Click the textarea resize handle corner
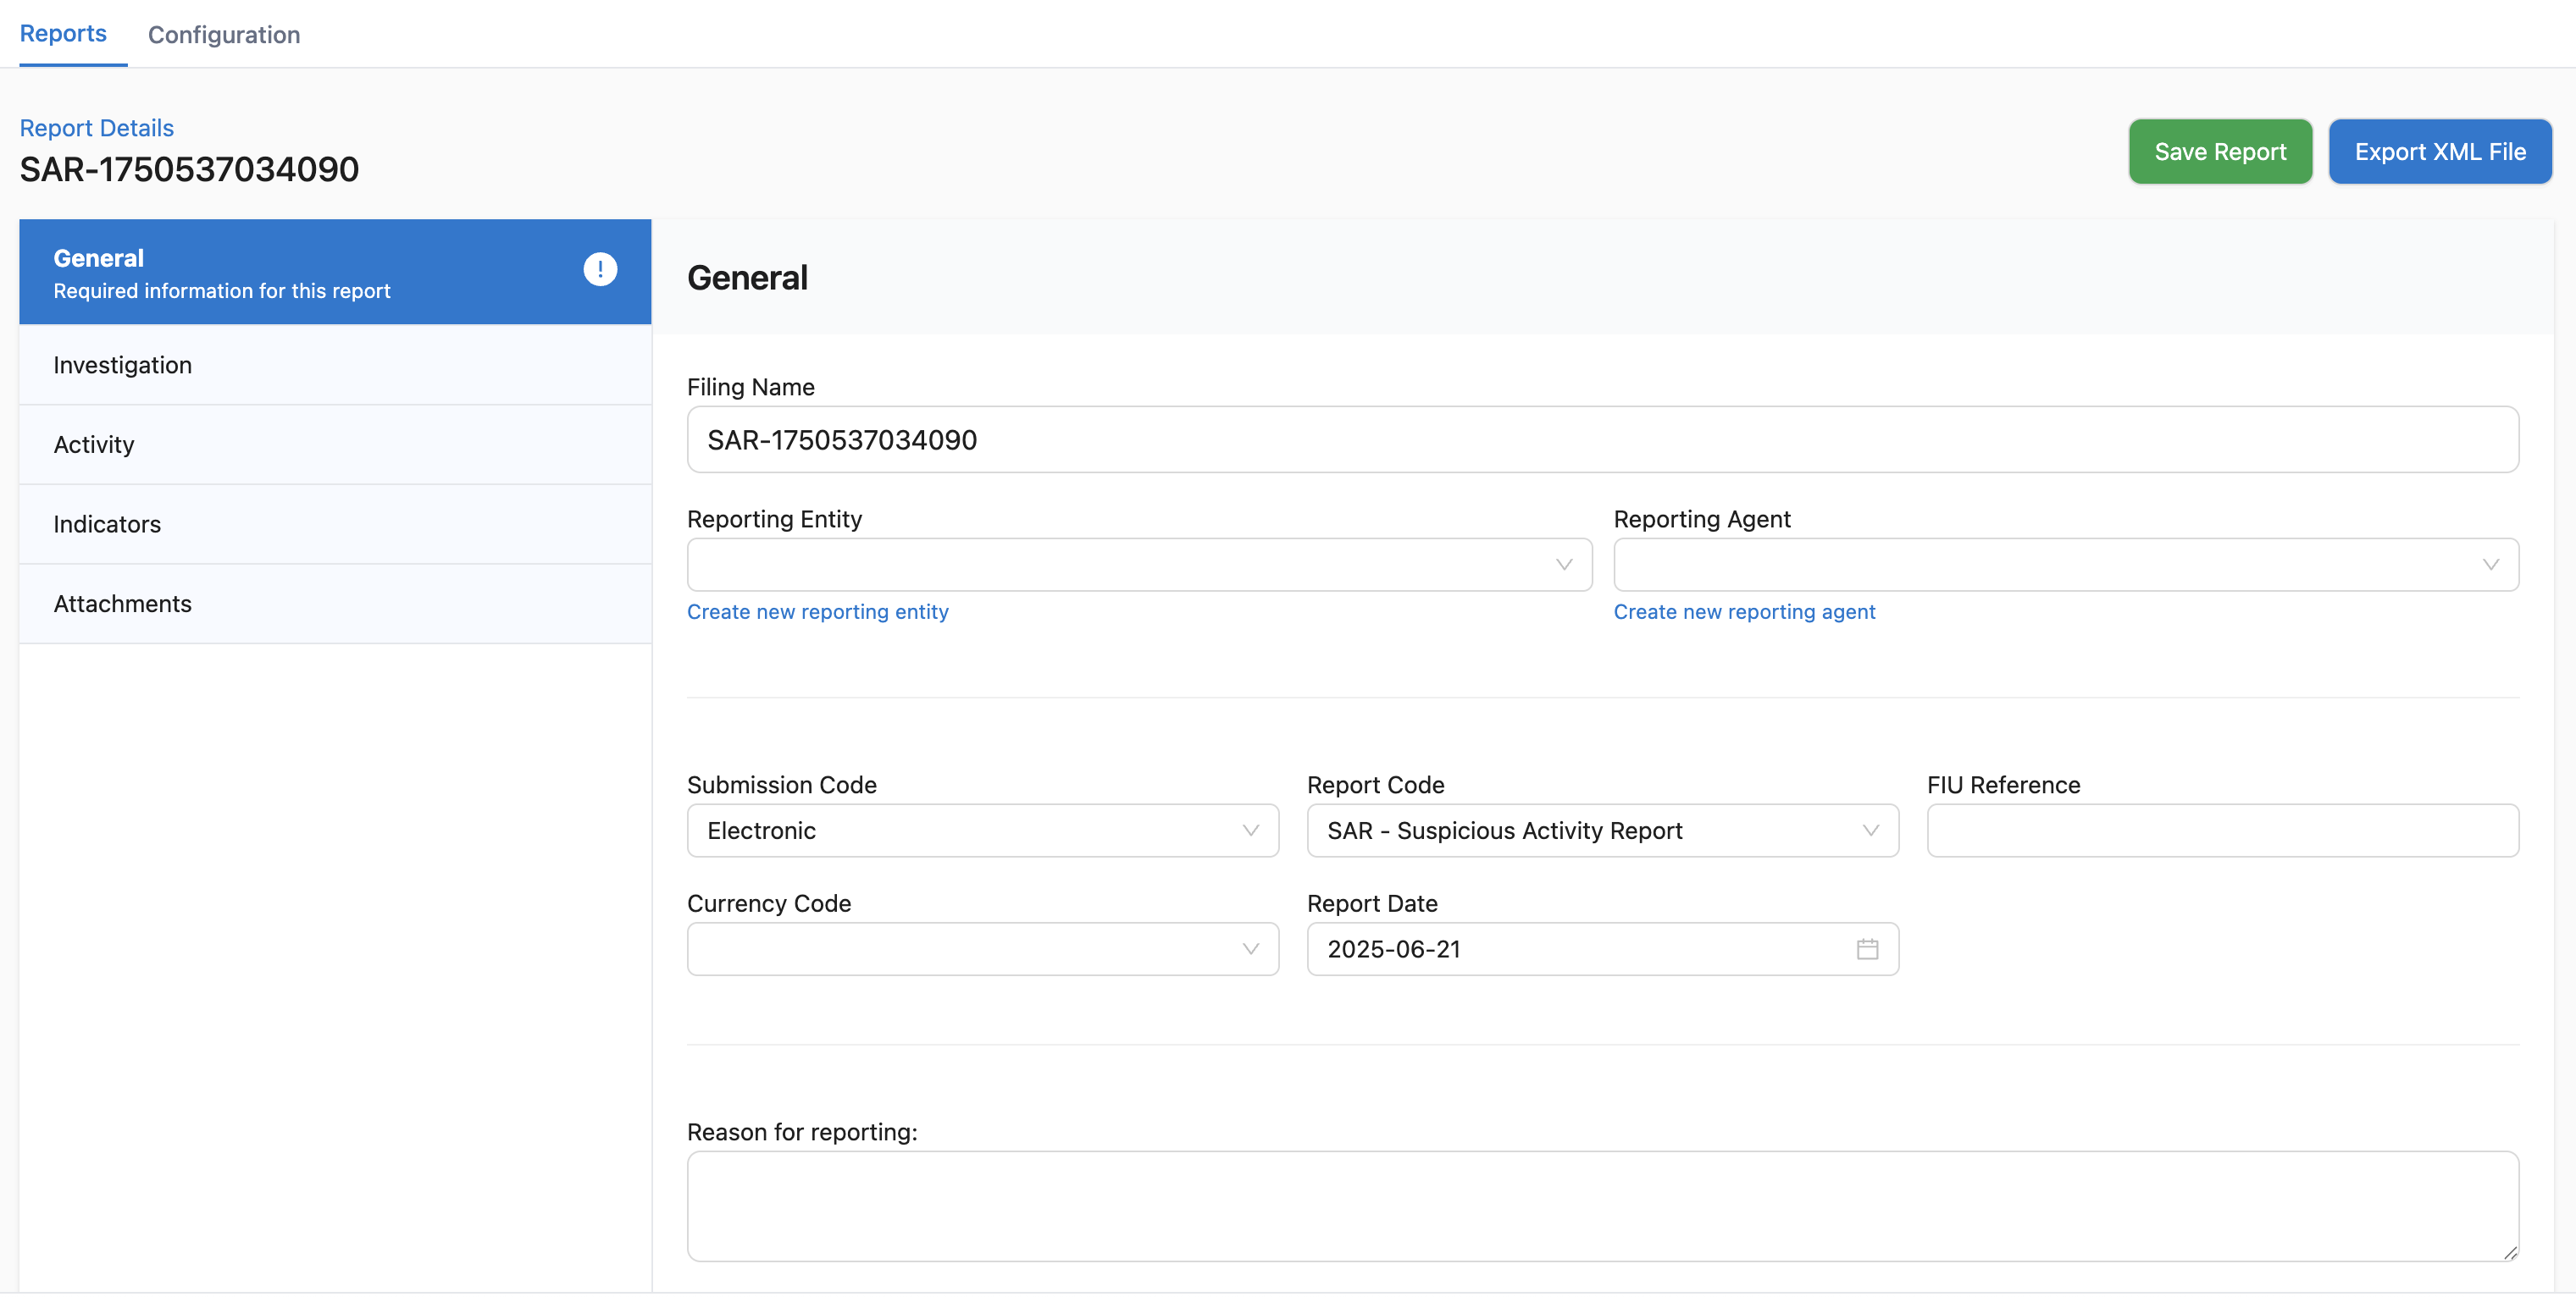Image resolution: width=2576 pixels, height=1297 pixels. 2510,1253
